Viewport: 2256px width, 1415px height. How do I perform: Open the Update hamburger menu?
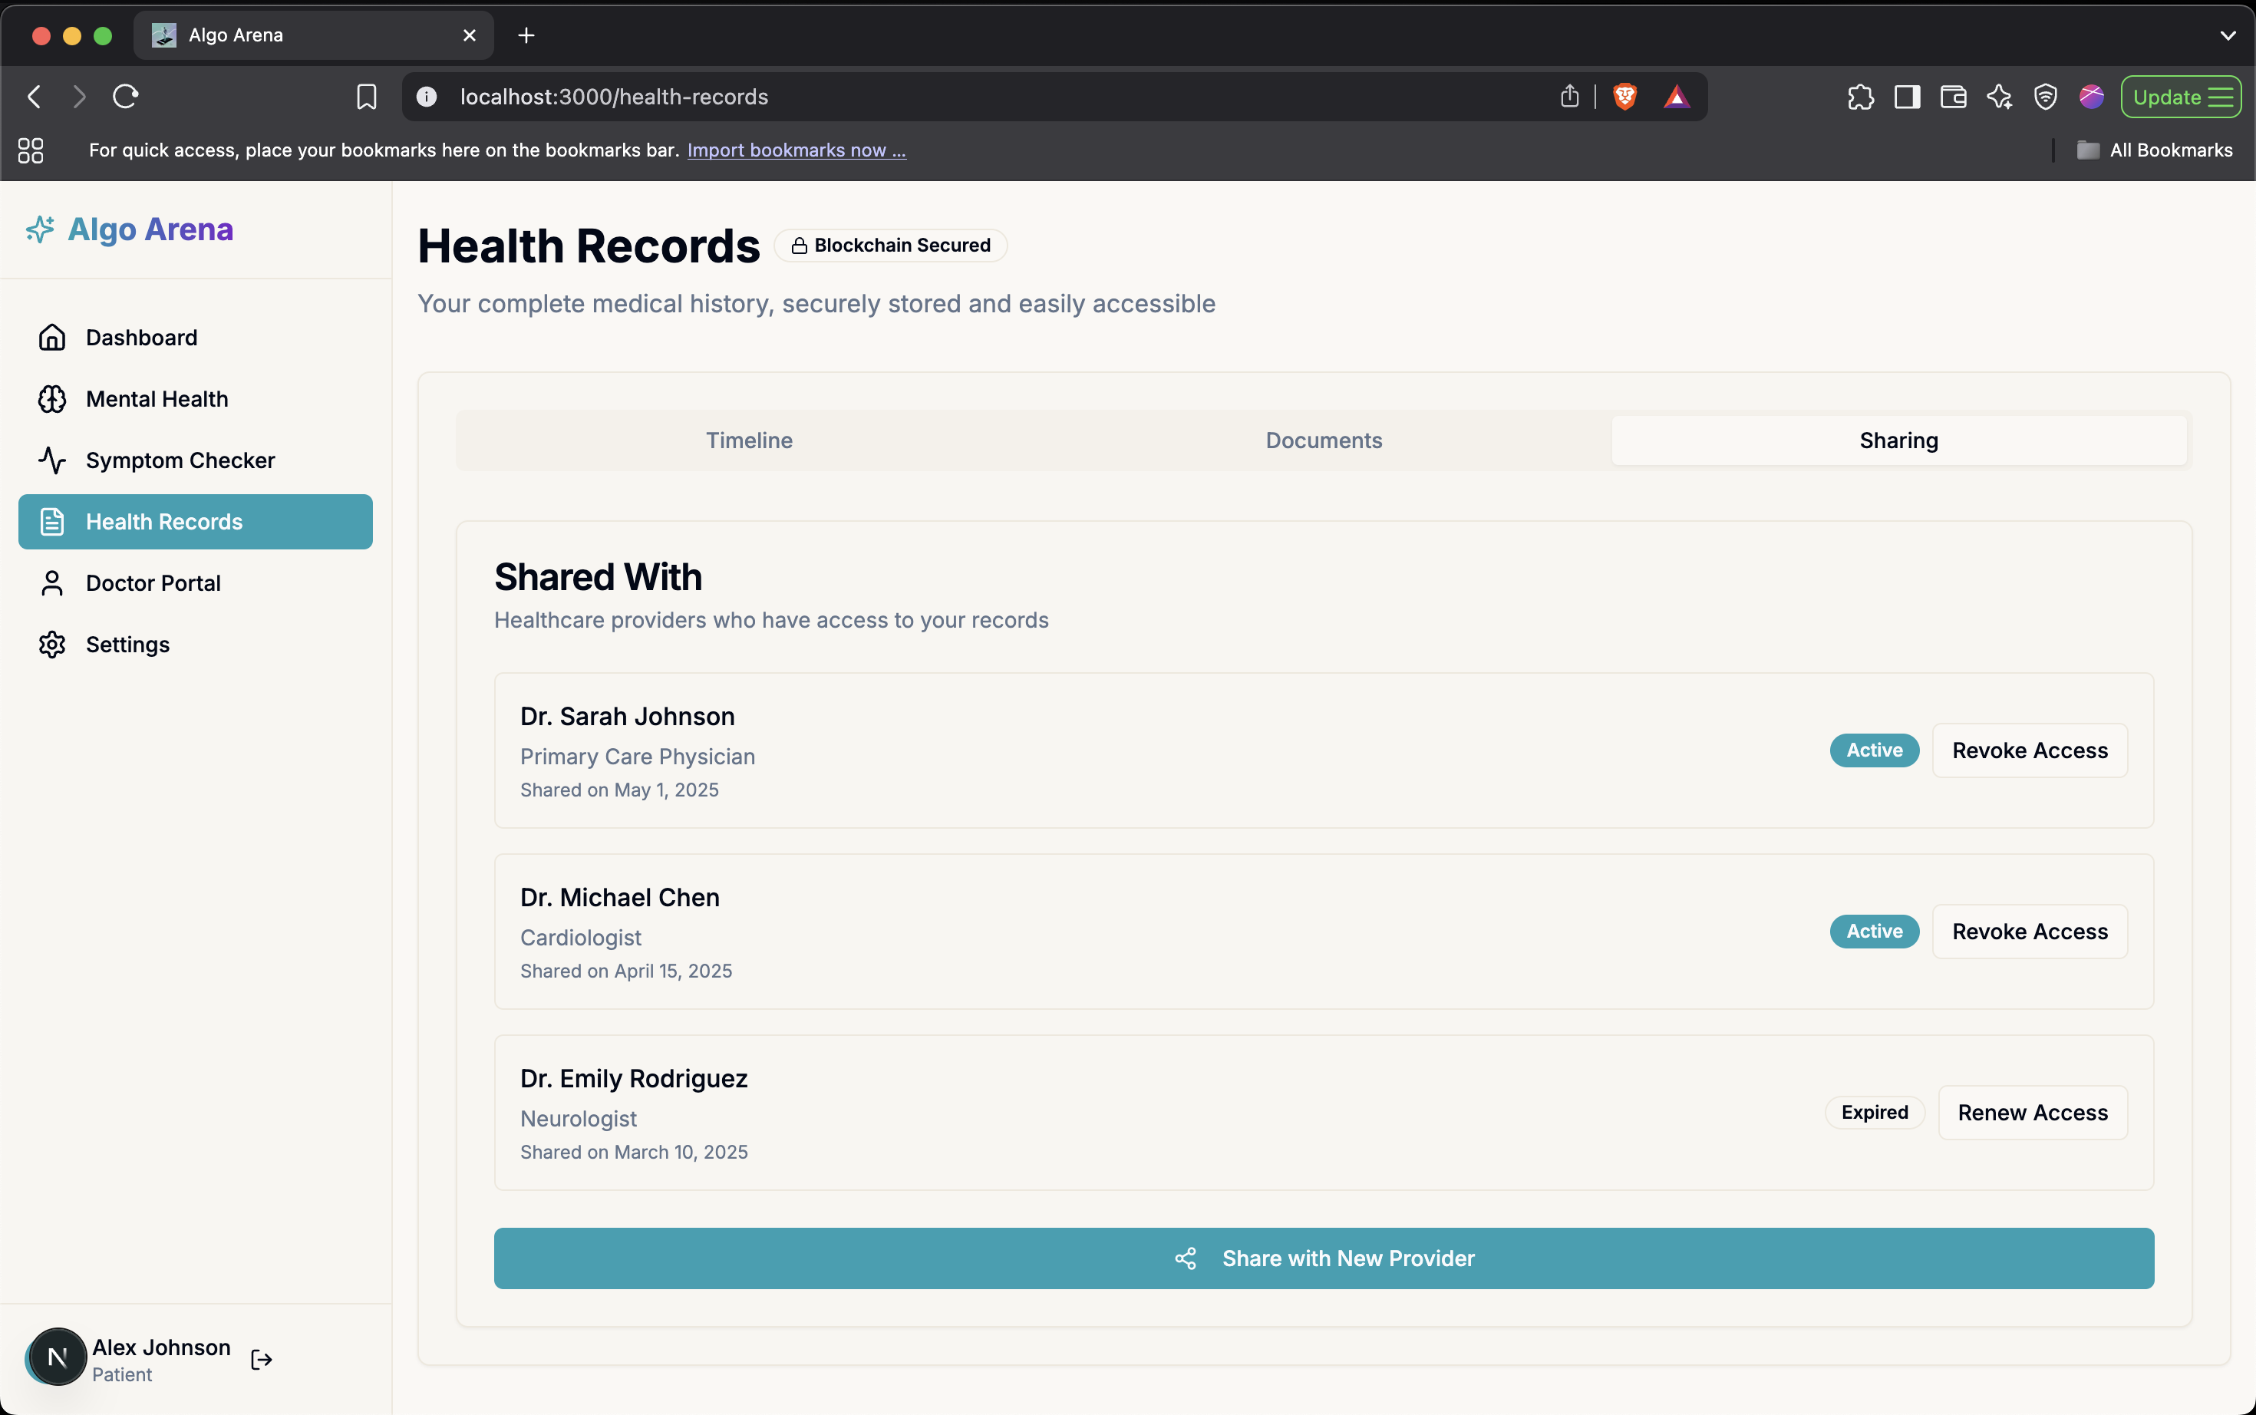[x=2221, y=97]
